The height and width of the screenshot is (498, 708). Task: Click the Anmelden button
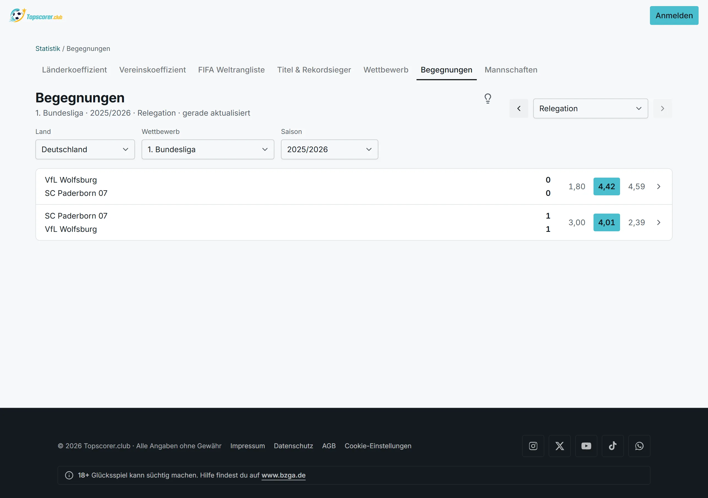pyautogui.click(x=674, y=15)
